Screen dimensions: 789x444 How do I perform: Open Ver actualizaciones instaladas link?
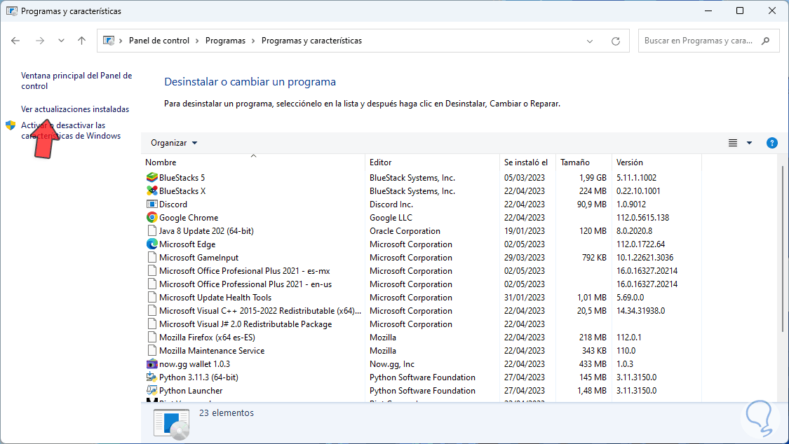pyautogui.click(x=75, y=109)
